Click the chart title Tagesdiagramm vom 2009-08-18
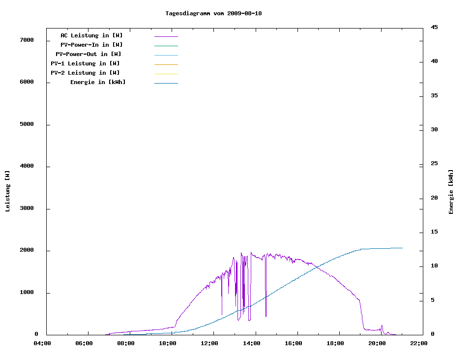The width and height of the screenshot is (472, 354). 213,13
